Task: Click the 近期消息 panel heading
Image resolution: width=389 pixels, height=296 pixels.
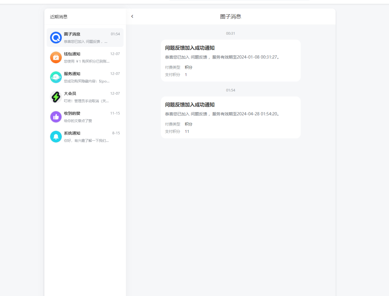Action: coord(59,17)
